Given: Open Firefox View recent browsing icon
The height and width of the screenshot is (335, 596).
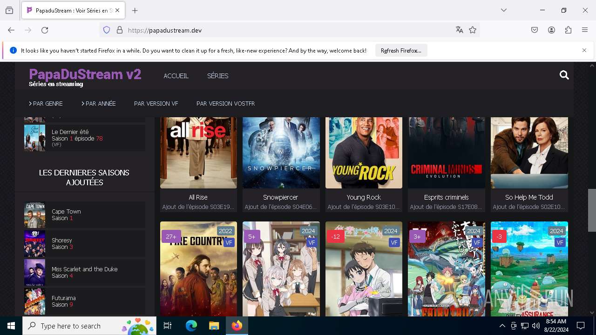Looking at the screenshot, I should (x=9, y=10).
